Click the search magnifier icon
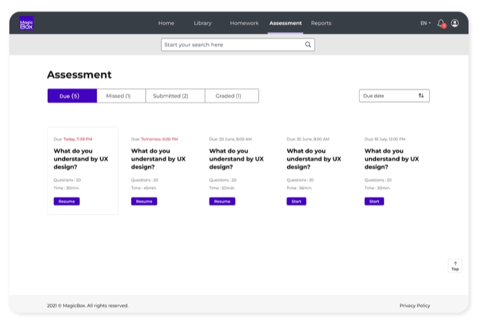Image resolution: width=481 pixels, height=321 pixels. (308, 45)
